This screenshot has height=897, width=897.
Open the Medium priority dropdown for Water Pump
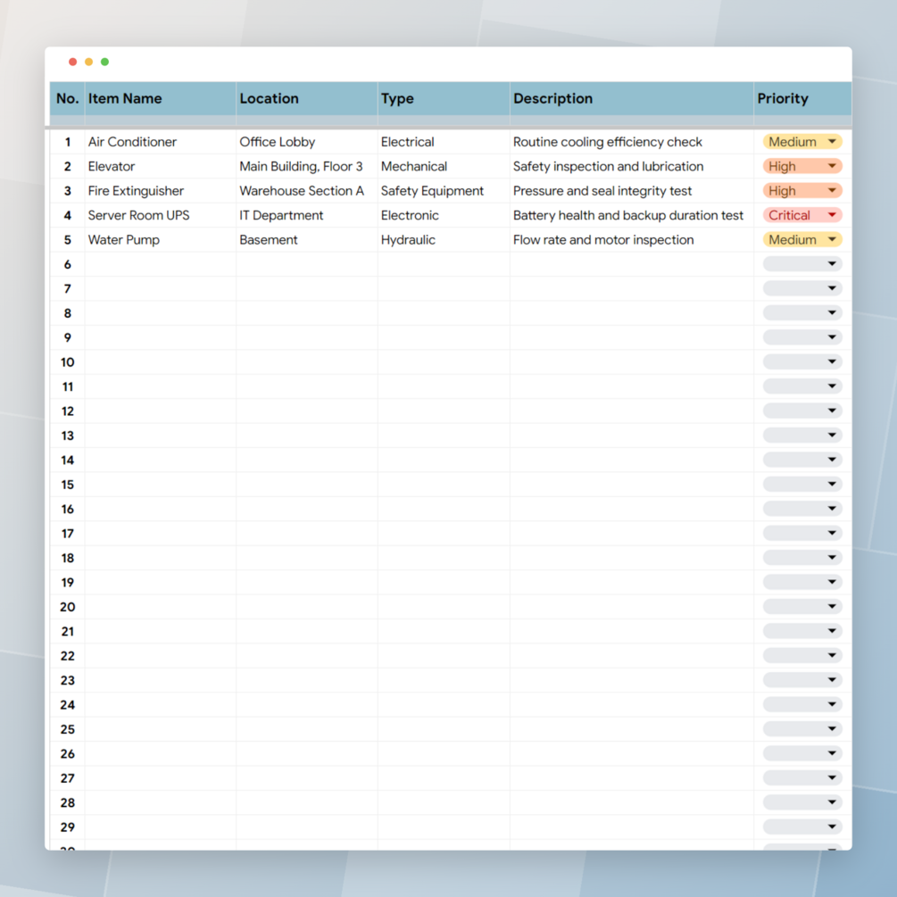click(802, 240)
